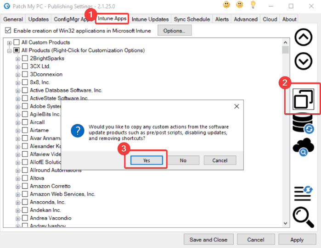This screenshot has height=248, width=321.
Task: Expand the All Custom Products node
Action: click(x=9, y=43)
